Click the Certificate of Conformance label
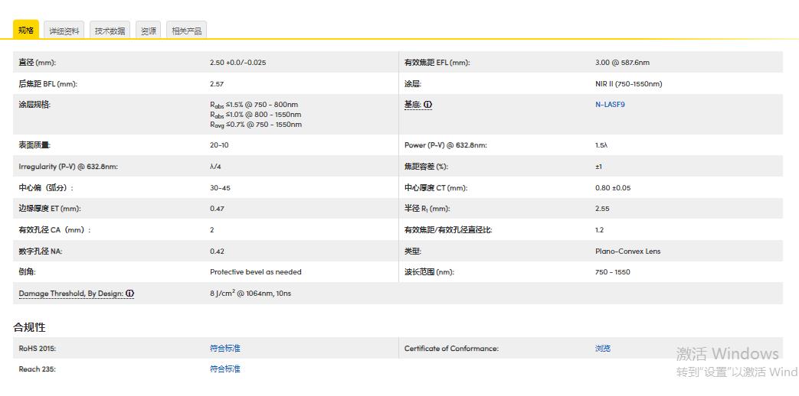Image resolution: width=799 pixels, height=396 pixels. point(451,348)
